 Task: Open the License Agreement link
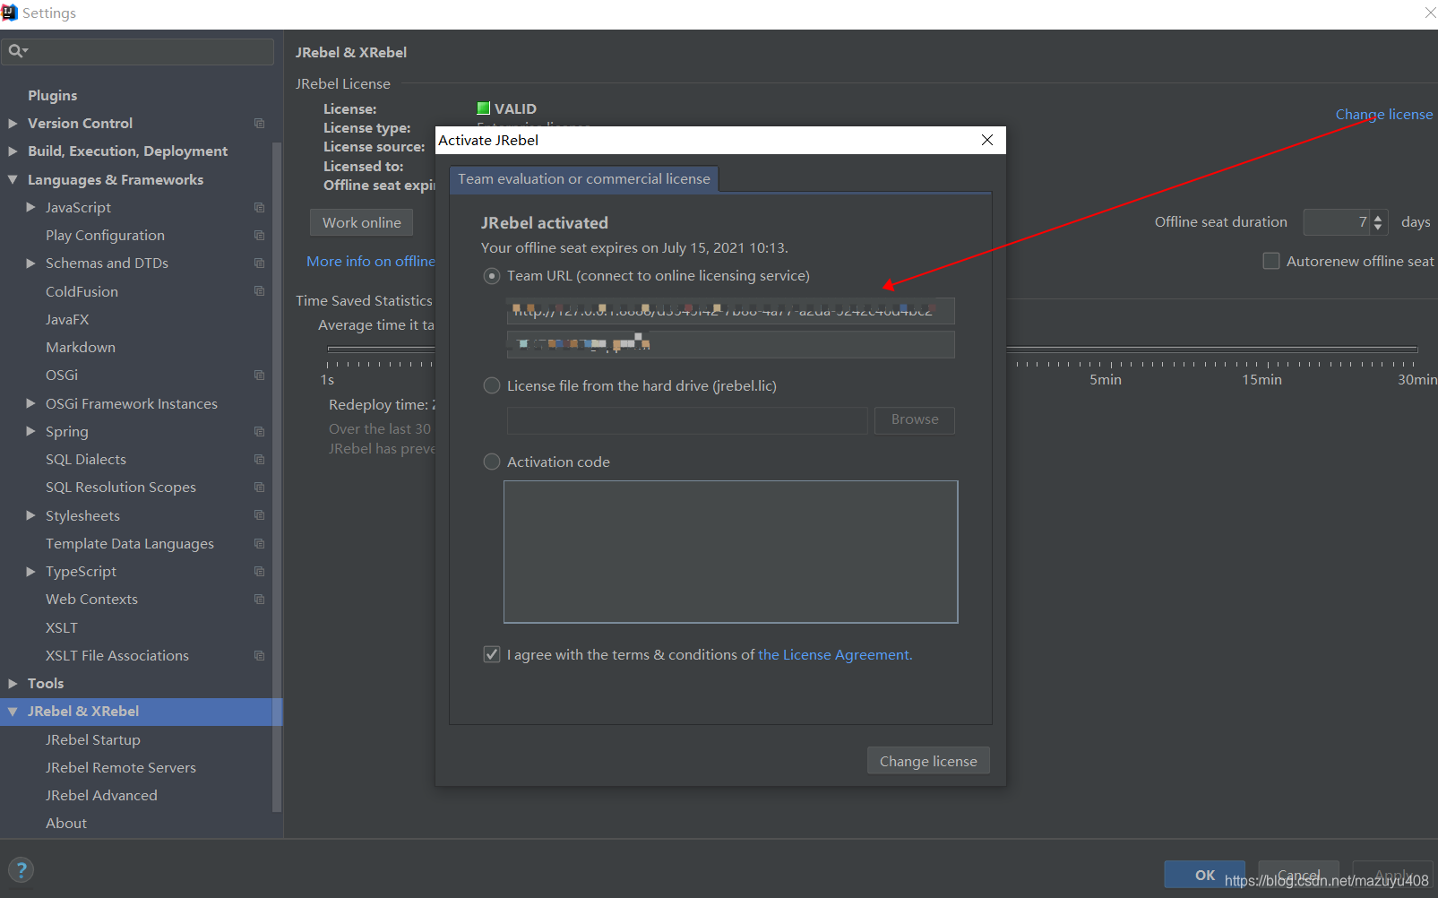click(835, 654)
